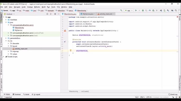Image resolution: width=181 pixels, height=101 pixels.
Task: Toggle the read-only lock icon in status bar
Action: click(173, 97)
